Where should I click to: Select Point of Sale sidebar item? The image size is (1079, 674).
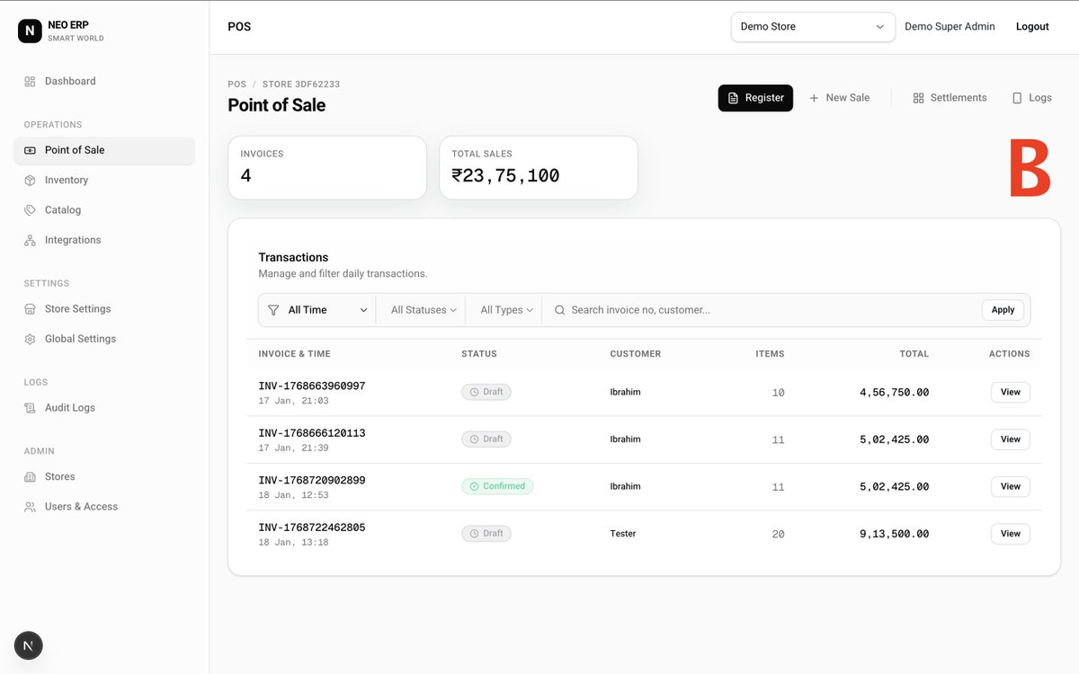click(x=104, y=150)
